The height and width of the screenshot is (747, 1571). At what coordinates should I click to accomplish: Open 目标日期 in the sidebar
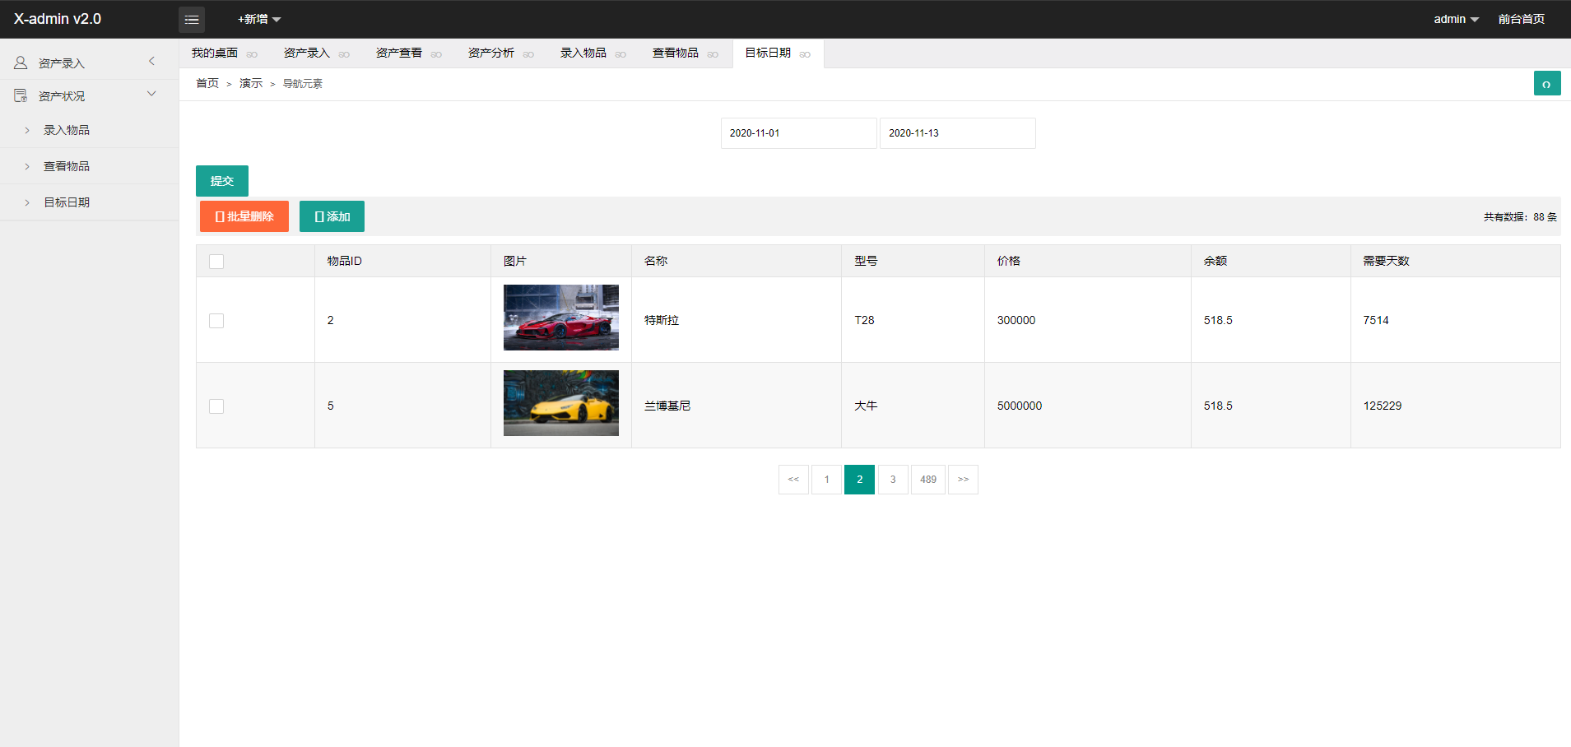[67, 202]
